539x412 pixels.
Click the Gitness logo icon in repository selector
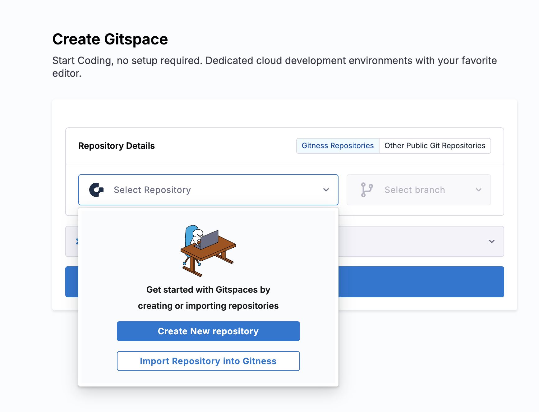[x=96, y=190]
